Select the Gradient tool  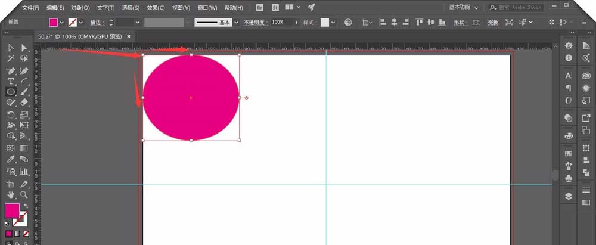24,148
